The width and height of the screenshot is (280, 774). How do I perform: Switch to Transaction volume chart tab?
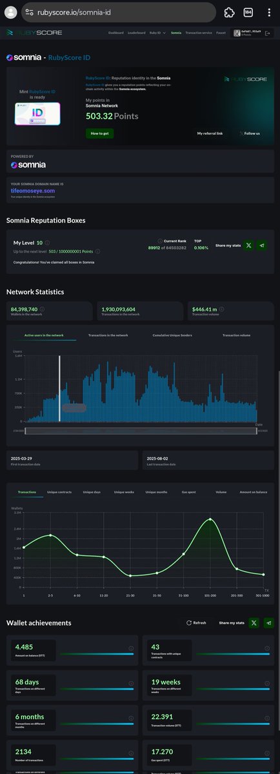tap(236, 335)
